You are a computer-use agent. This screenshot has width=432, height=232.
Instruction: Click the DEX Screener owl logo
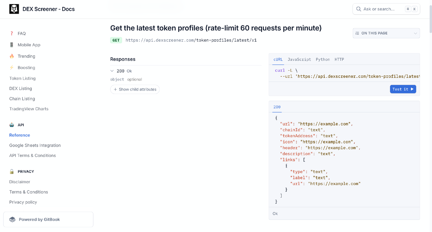pos(14,9)
